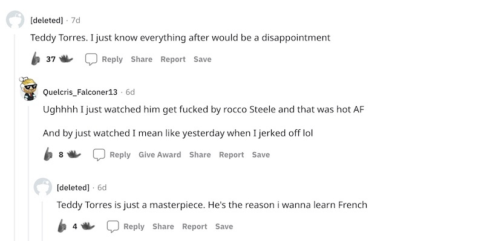Click the speech bubble icon on the top comment
484x241 pixels.
[x=91, y=59]
